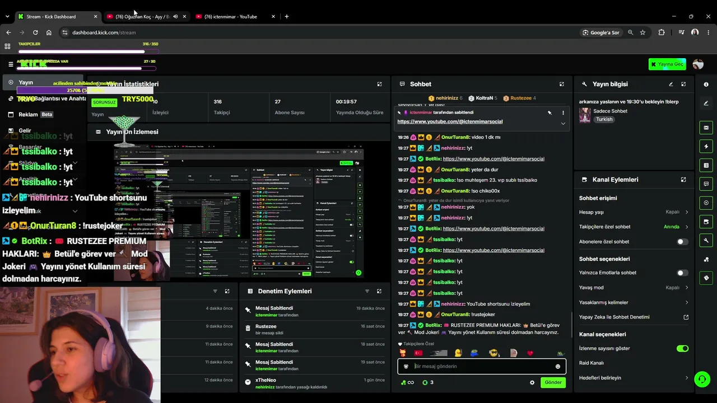Click the xTheNeo moderation entry
The width and height of the screenshot is (717, 403).
pyautogui.click(x=315, y=383)
